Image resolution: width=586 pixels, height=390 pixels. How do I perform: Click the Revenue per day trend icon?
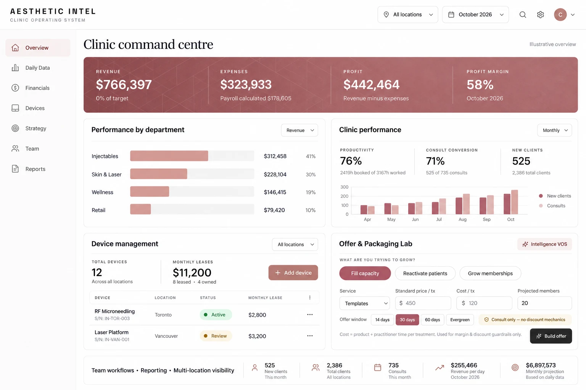(439, 368)
